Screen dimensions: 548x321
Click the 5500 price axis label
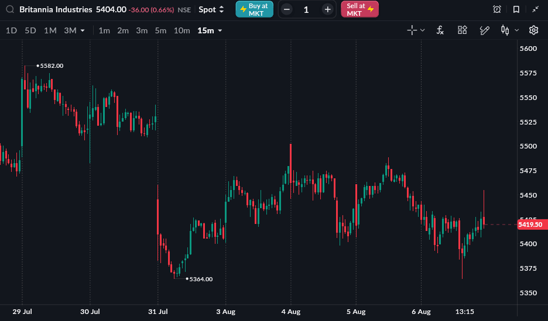pyautogui.click(x=528, y=146)
